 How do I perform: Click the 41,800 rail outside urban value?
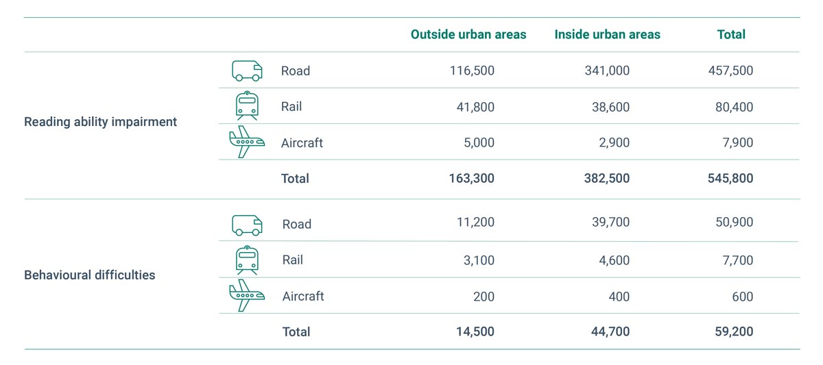click(475, 107)
